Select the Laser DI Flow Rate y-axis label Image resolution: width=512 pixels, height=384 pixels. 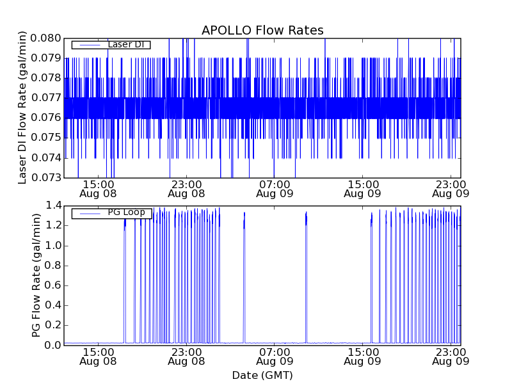(22, 108)
